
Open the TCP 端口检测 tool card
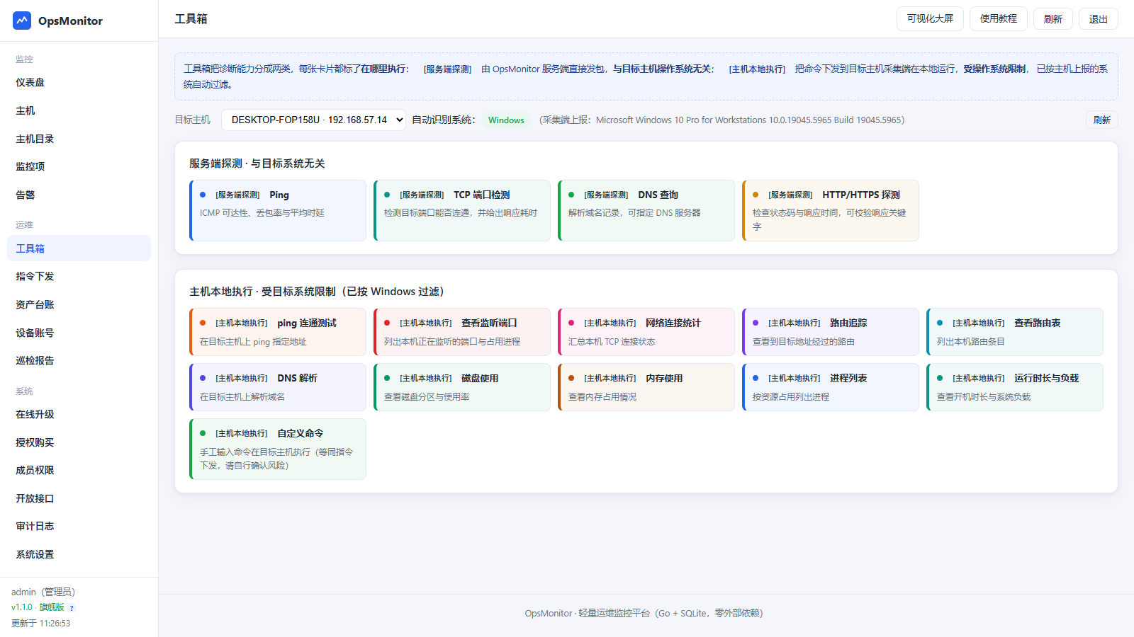click(x=462, y=210)
